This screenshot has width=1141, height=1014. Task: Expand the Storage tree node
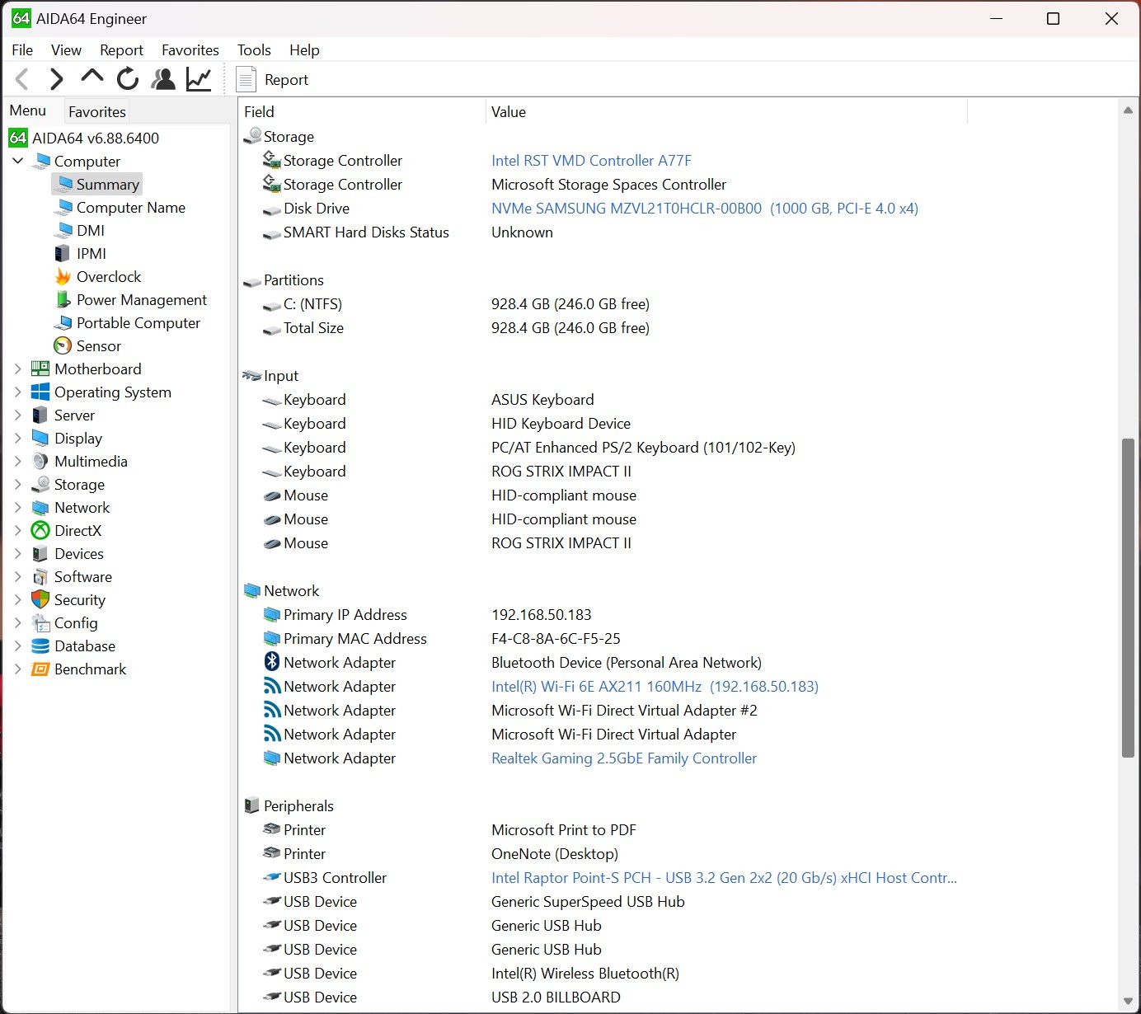coord(17,485)
